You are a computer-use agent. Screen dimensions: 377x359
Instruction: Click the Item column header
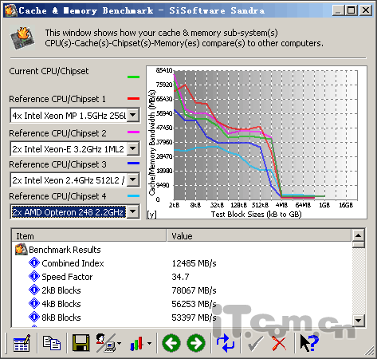pos(89,236)
